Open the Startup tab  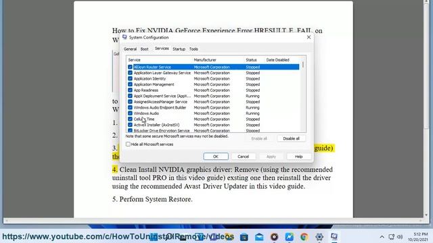179,49
